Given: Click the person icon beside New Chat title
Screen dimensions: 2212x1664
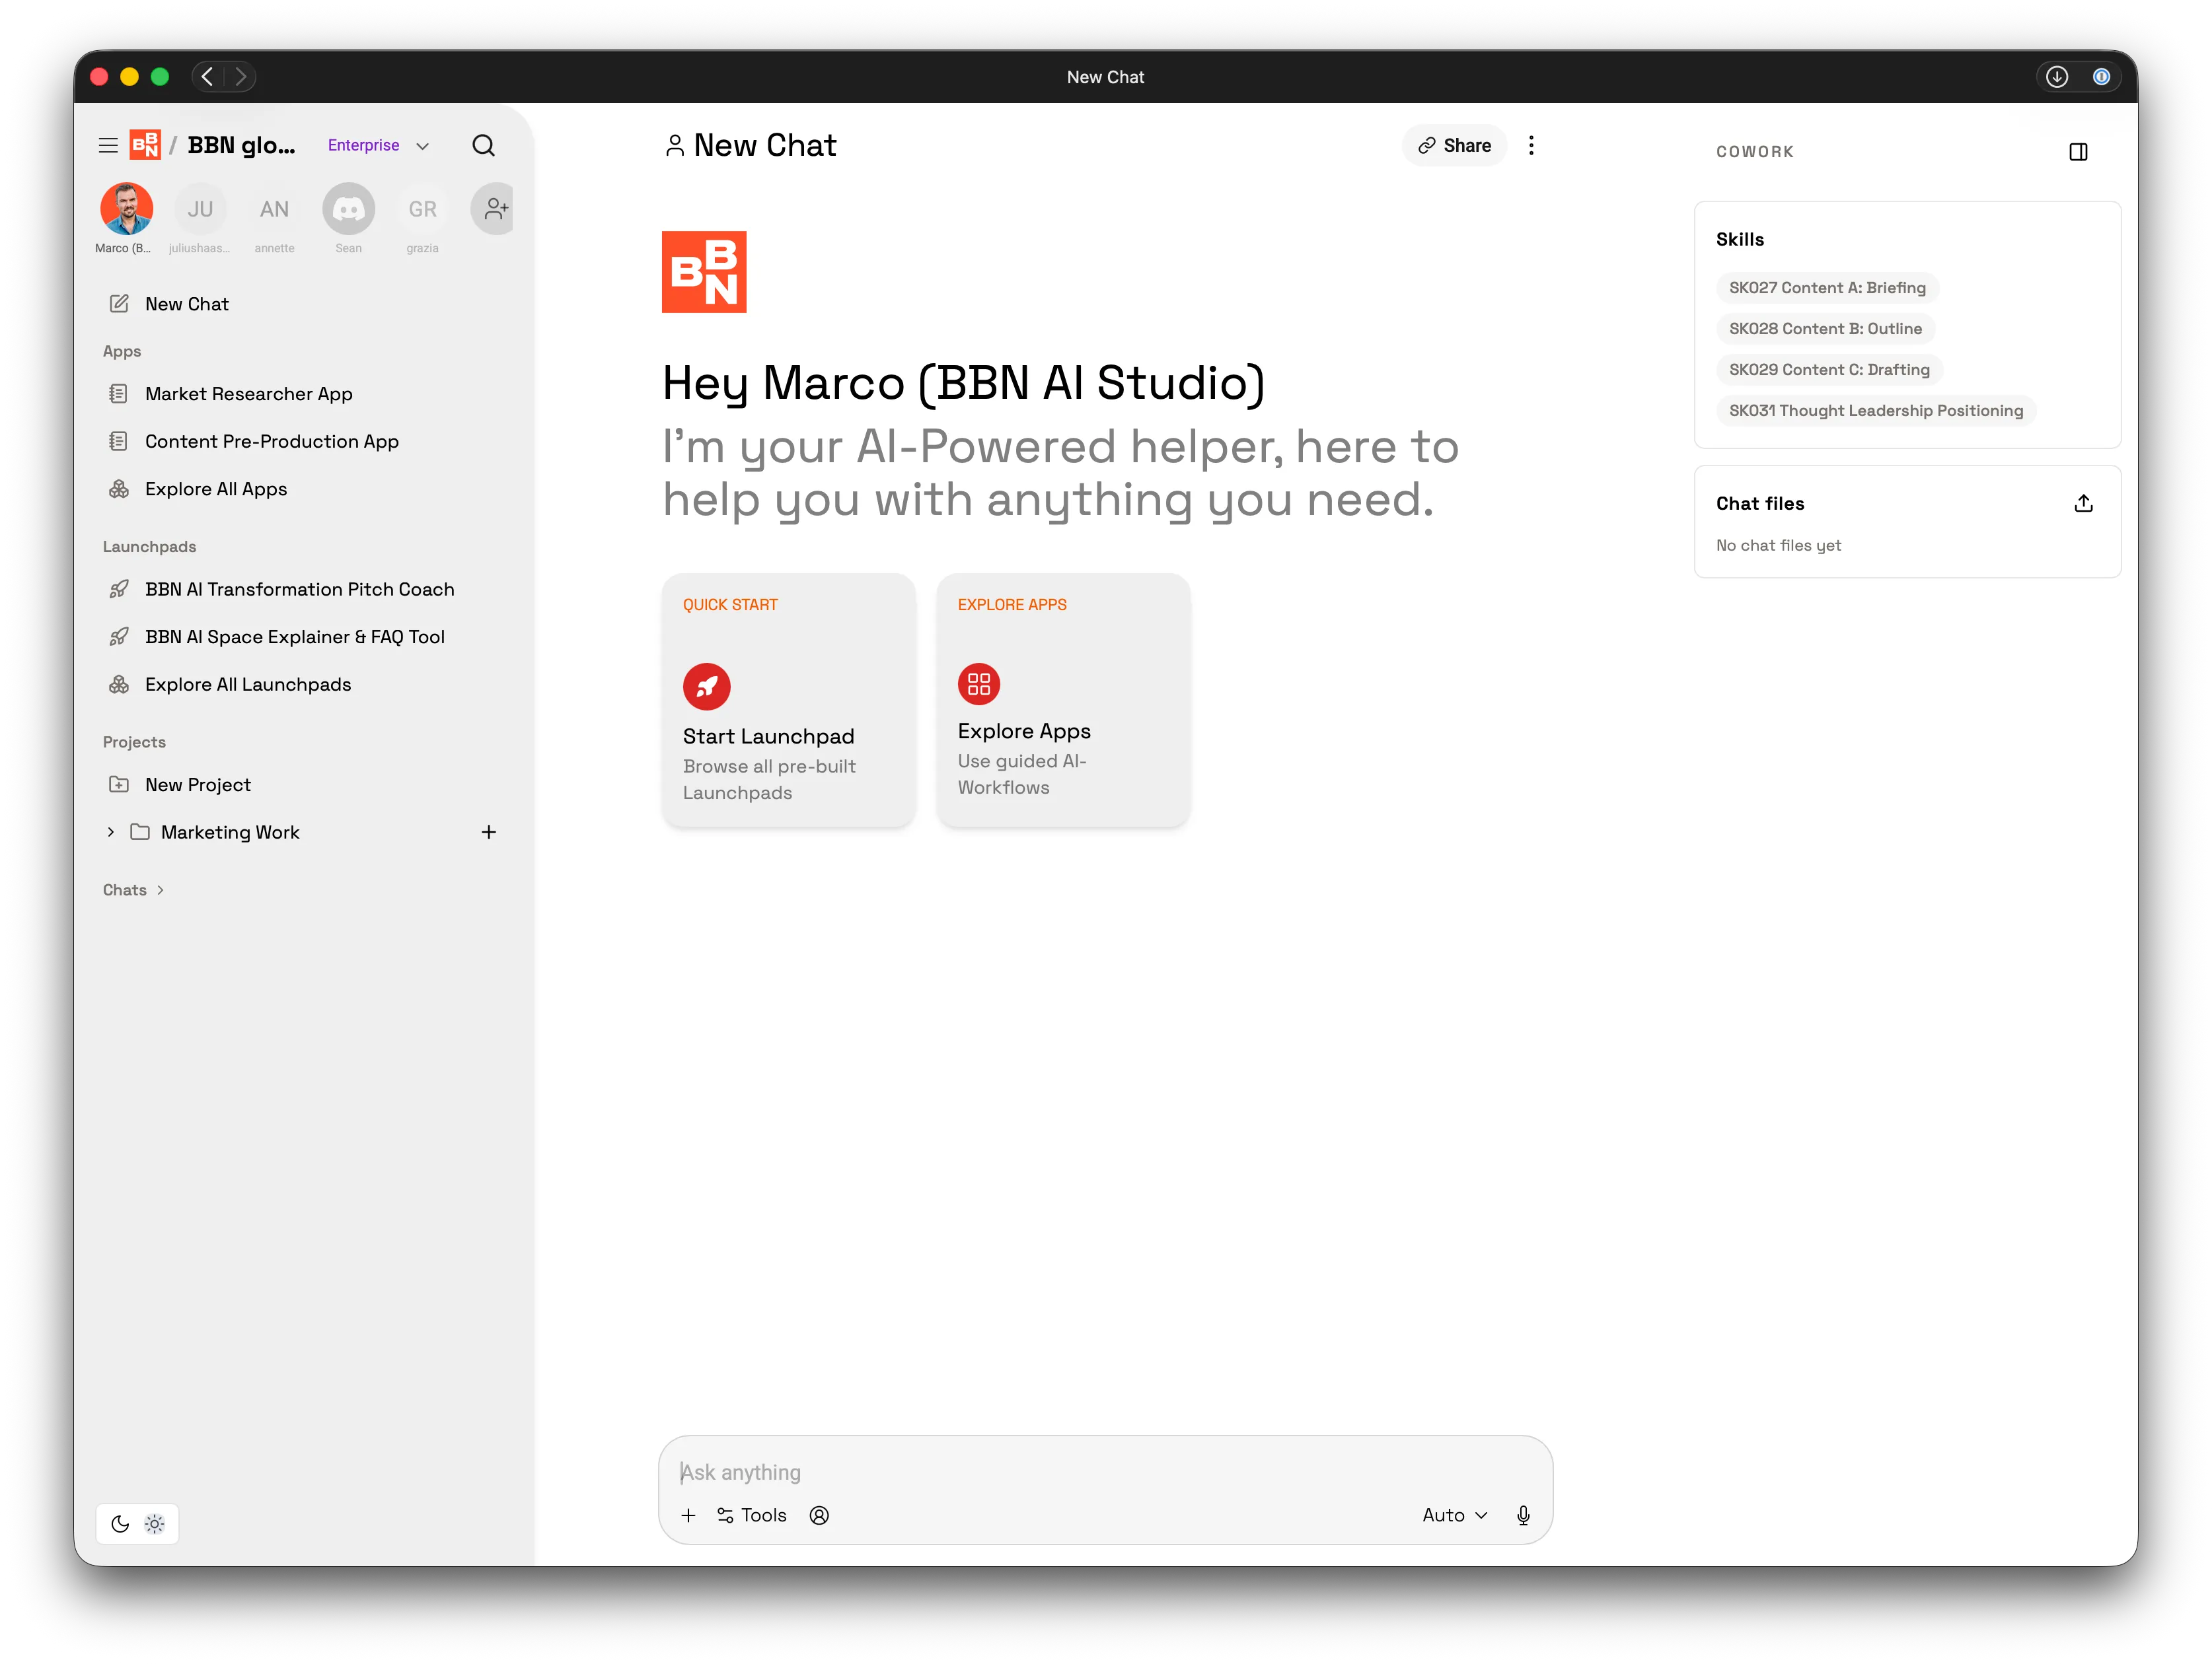Looking at the screenshot, I should click(675, 146).
